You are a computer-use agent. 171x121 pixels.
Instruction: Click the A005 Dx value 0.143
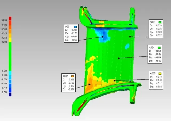coord(159,80)
